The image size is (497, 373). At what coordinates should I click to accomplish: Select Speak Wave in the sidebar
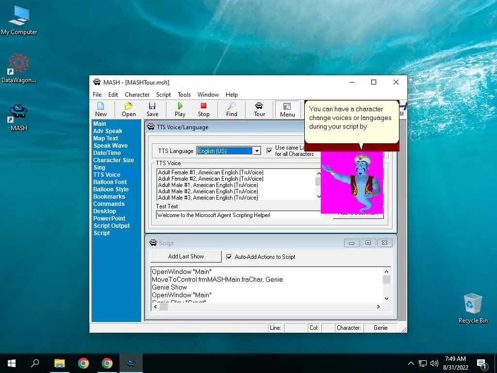pos(110,146)
